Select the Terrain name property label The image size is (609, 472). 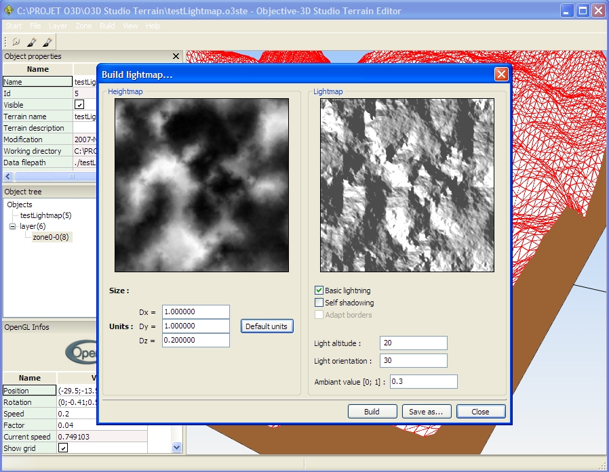(x=38, y=116)
